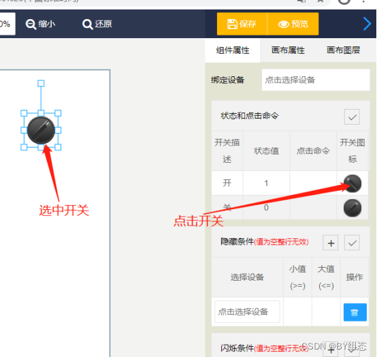Open the 预览 preview button

293,24
